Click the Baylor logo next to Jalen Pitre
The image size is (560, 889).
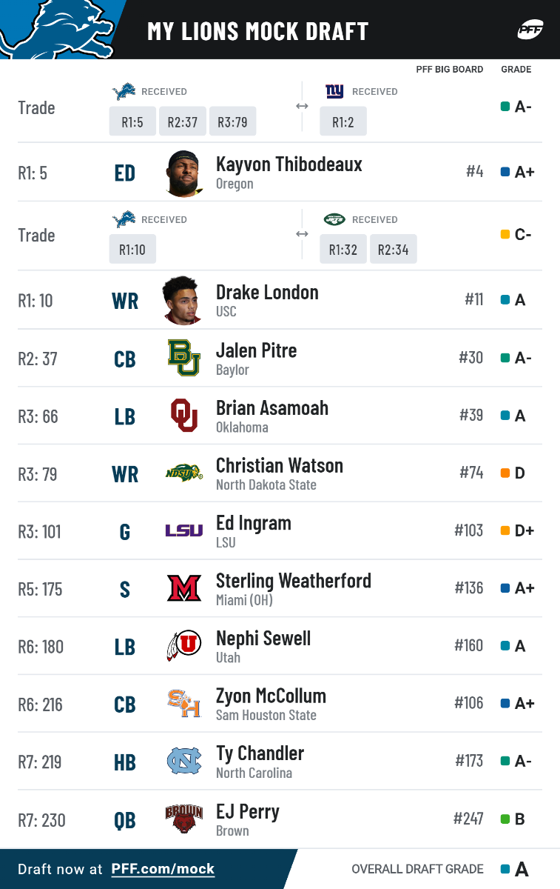(x=183, y=359)
